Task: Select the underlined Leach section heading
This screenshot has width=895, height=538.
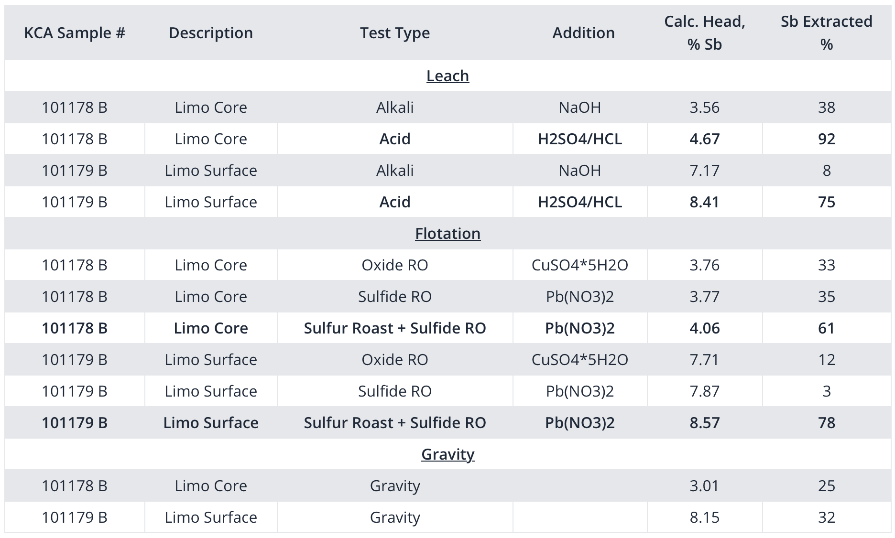Action: point(447,76)
